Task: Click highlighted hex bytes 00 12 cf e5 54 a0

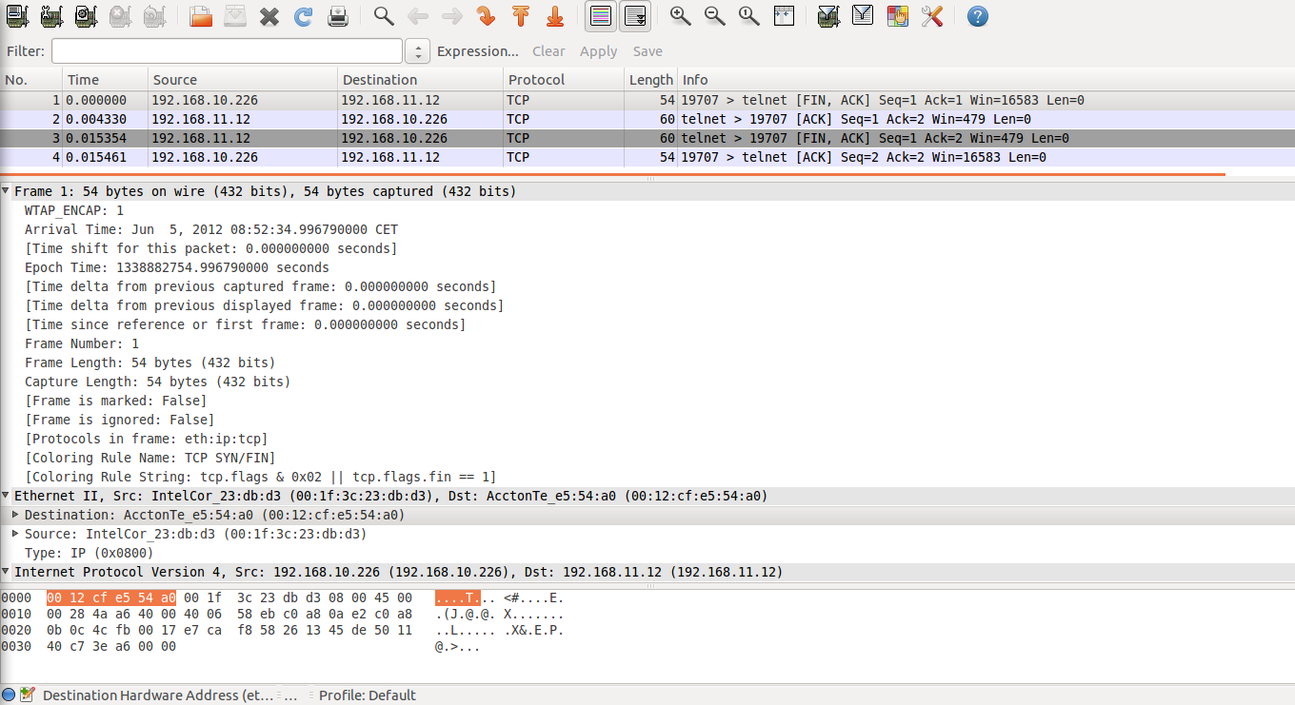Action: coord(111,598)
